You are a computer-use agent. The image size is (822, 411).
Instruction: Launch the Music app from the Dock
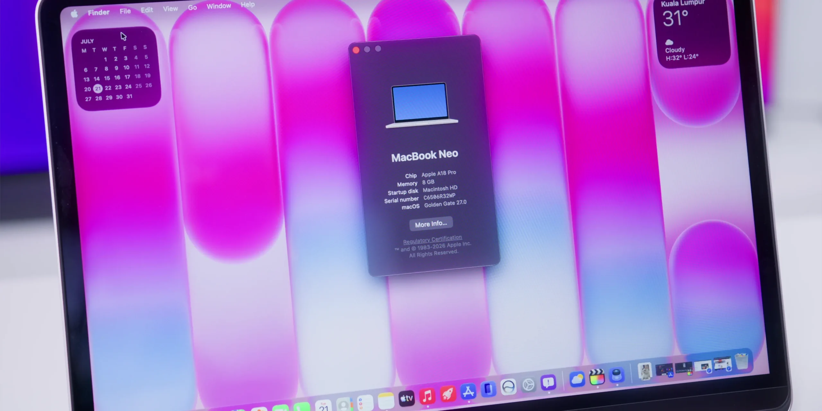tap(427, 396)
